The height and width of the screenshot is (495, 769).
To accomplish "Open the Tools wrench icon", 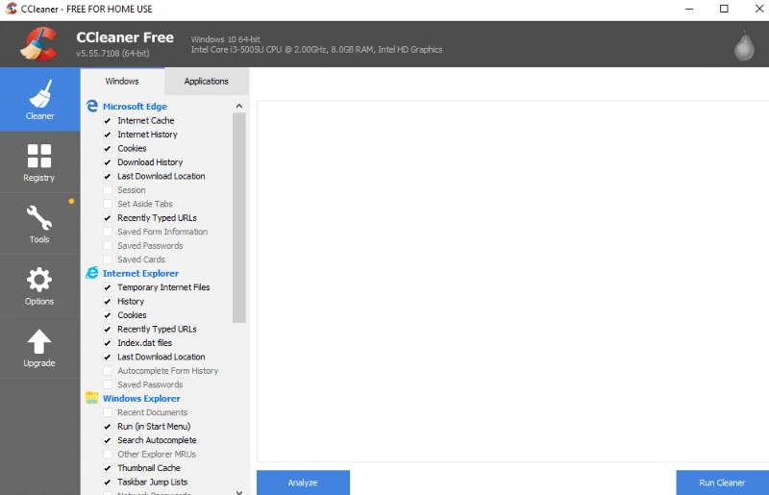I will coord(39,218).
